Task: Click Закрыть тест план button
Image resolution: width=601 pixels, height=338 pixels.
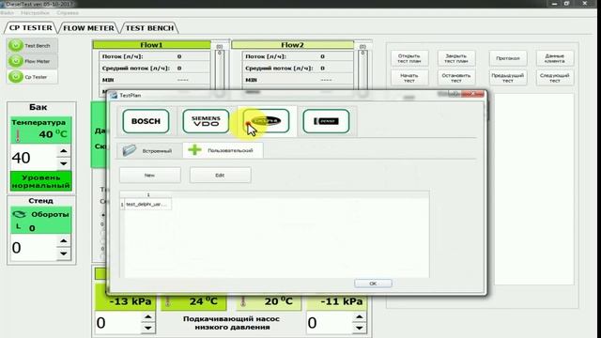Action: (x=456, y=58)
